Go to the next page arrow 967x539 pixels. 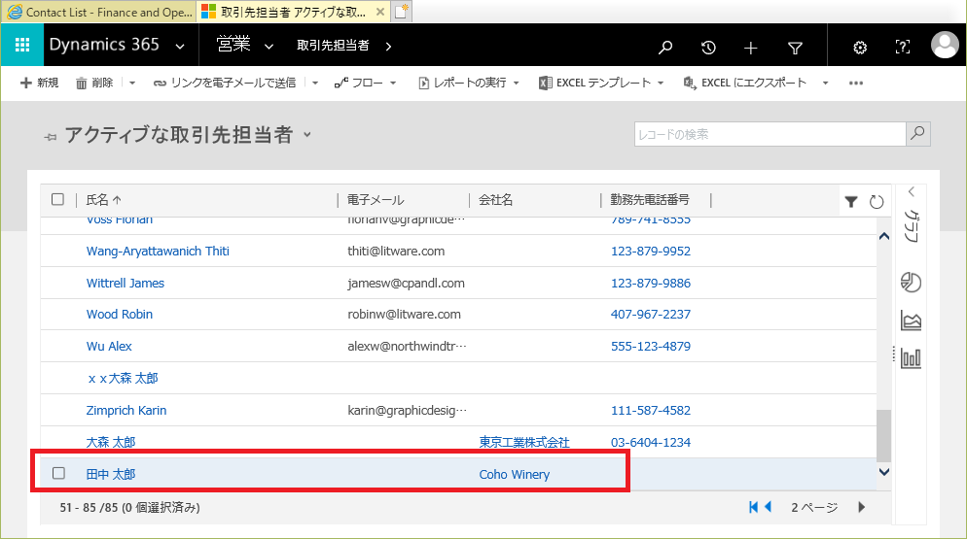(861, 506)
